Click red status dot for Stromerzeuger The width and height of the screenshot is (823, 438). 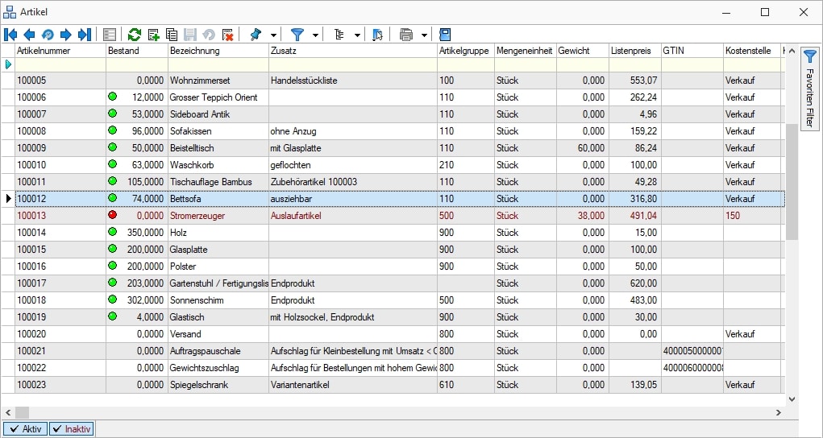click(113, 215)
